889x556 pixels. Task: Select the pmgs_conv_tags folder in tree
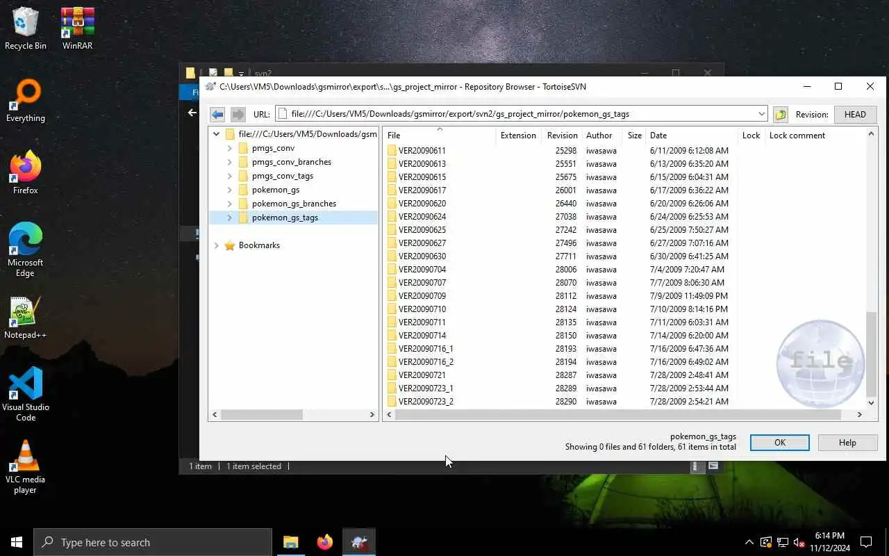283,176
